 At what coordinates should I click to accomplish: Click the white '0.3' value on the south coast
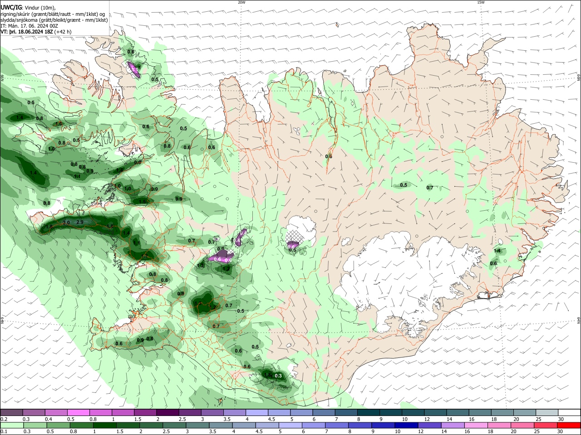pos(279,376)
